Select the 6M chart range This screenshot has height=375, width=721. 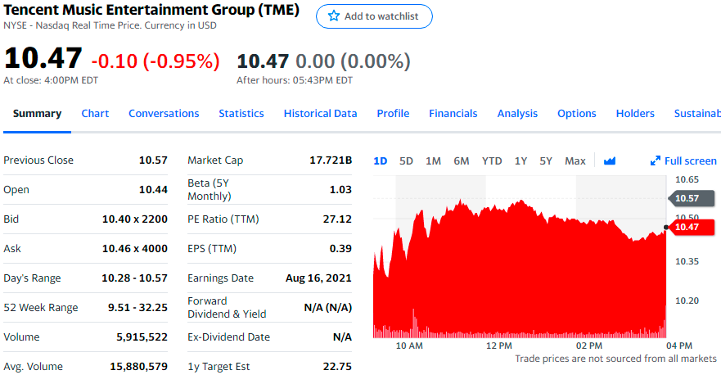pos(462,161)
